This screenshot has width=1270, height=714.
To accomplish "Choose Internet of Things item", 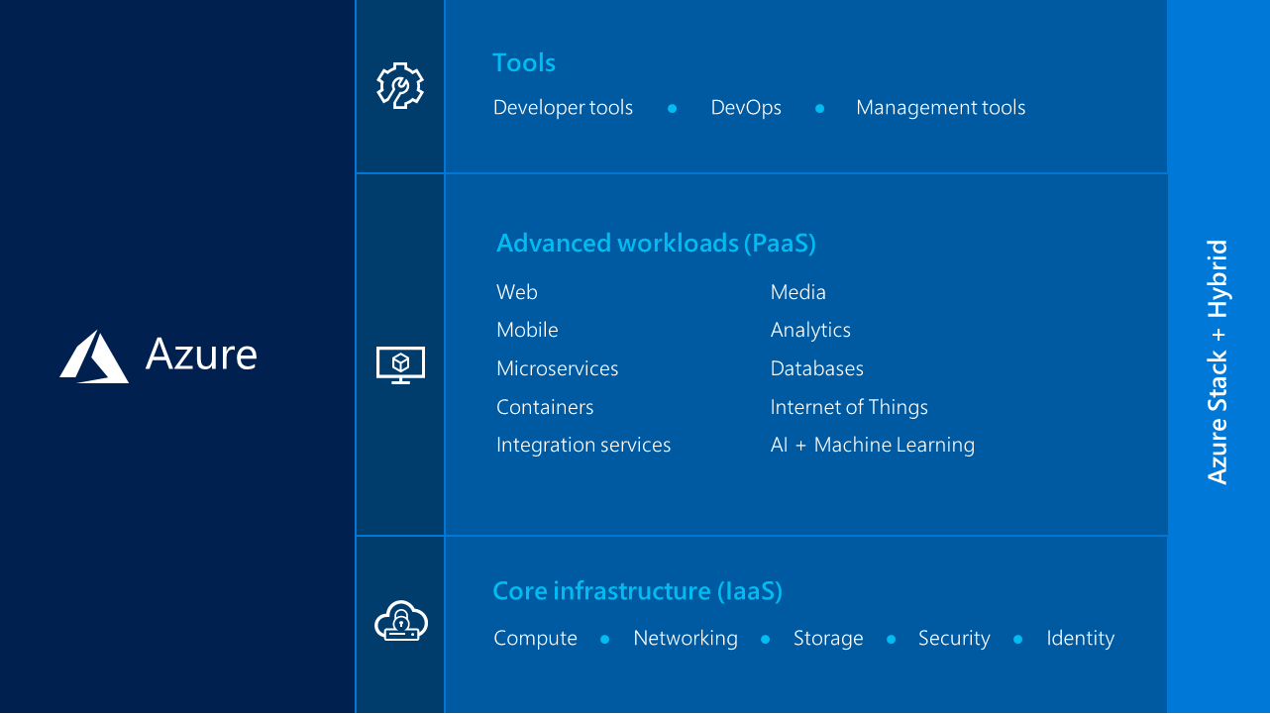I will [849, 407].
